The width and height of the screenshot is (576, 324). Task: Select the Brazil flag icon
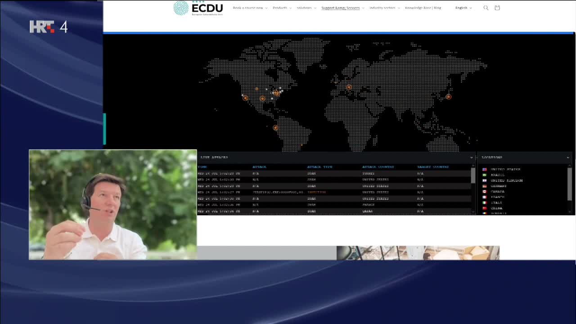(485, 175)
